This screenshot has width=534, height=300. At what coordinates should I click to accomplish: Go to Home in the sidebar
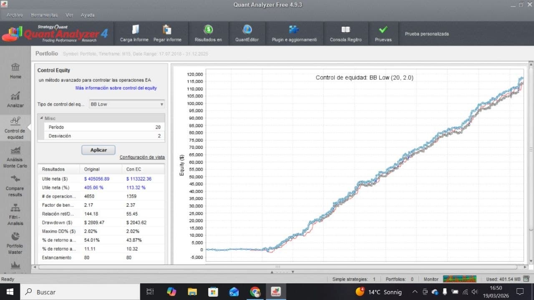15,70
